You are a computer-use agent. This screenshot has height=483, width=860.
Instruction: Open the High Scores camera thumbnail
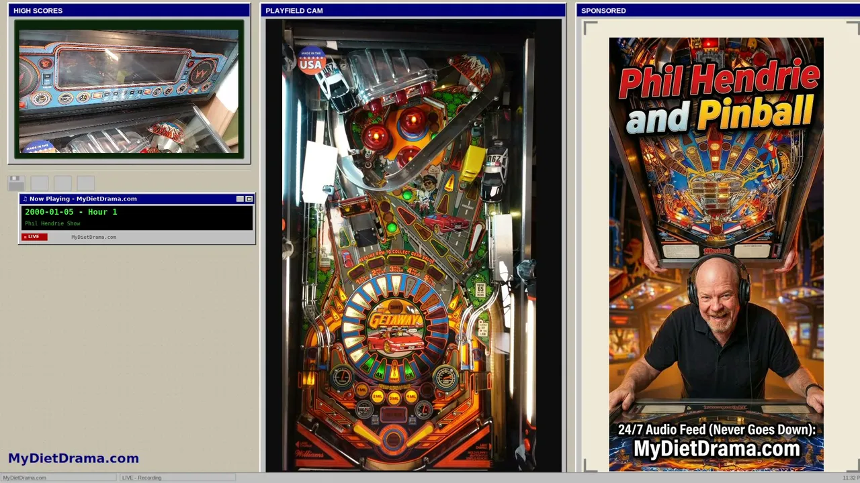[129, 90]
